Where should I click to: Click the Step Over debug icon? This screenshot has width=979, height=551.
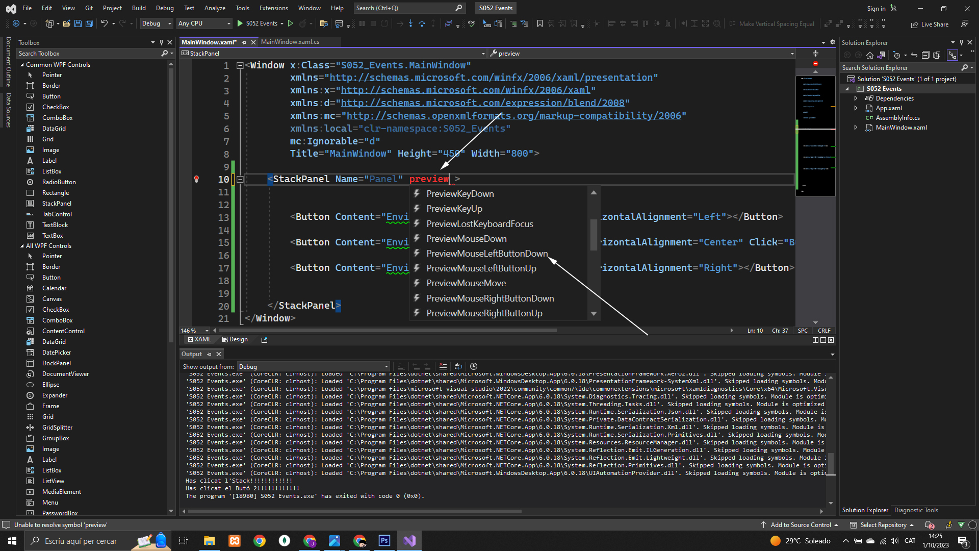(422, 23)
